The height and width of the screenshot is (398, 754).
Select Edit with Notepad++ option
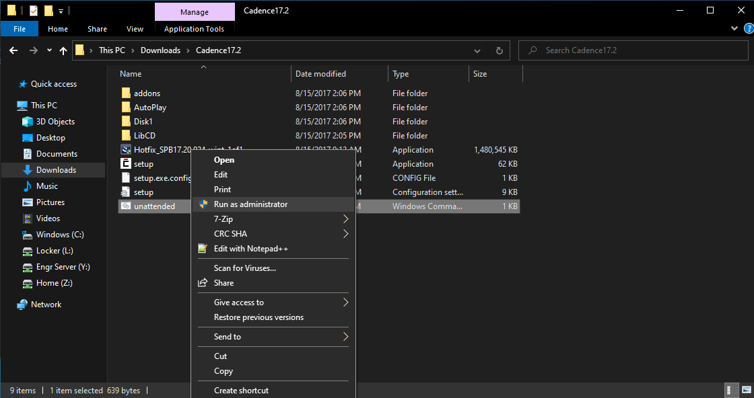[250, 249]
